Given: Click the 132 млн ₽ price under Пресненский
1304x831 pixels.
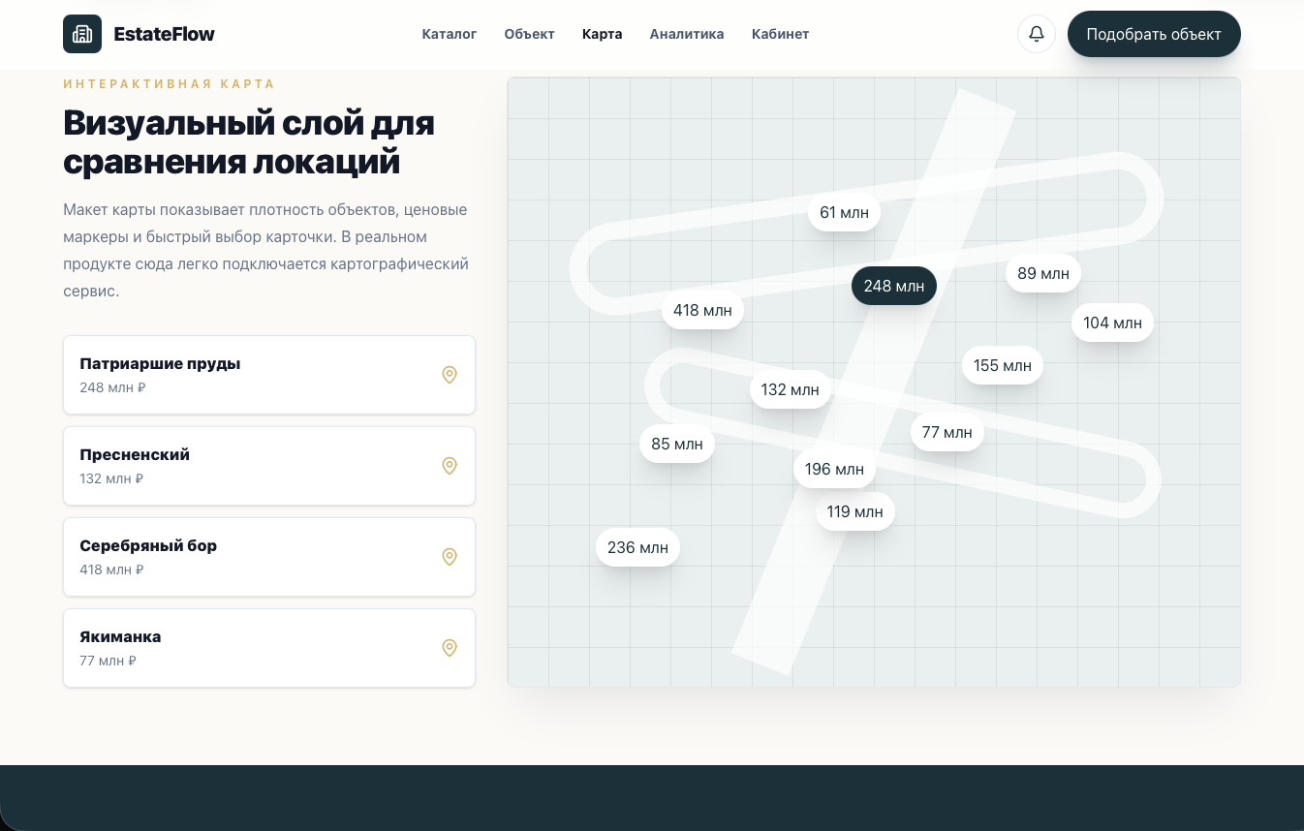Looking at the screenshot, I should click(x=111, y=478).
